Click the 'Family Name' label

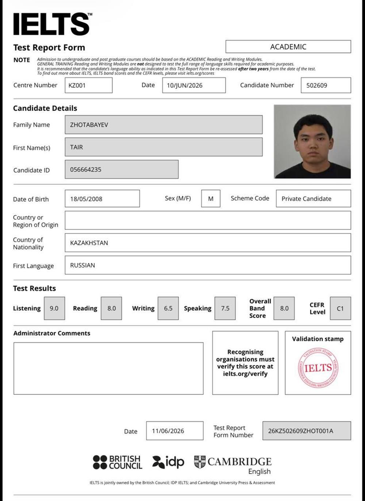point(31,125)
